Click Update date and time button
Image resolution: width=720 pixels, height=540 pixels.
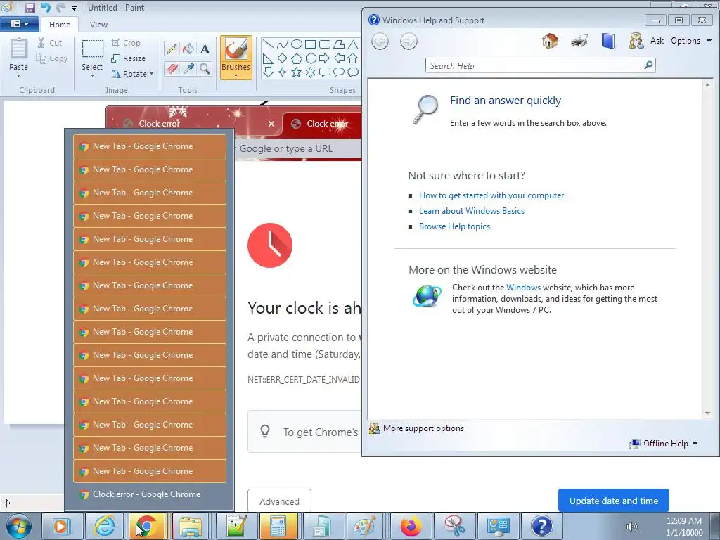(613, 501)
